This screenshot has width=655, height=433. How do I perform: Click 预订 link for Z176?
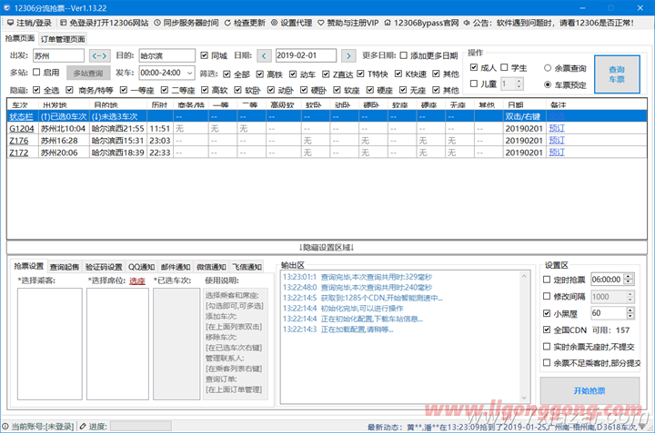point(557,141)
